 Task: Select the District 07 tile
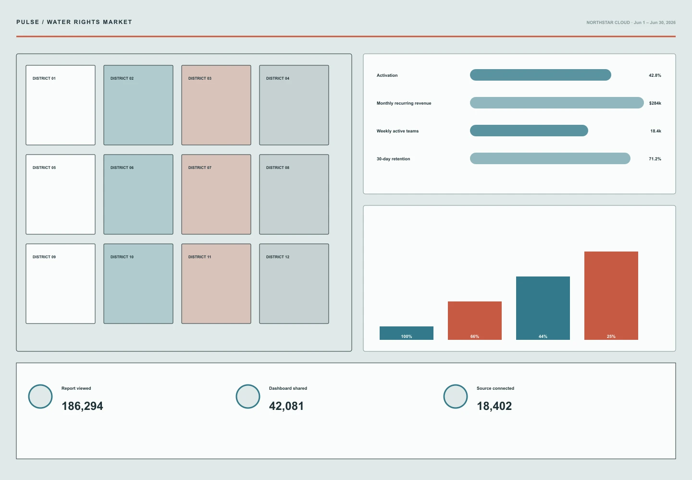point(216,194)
